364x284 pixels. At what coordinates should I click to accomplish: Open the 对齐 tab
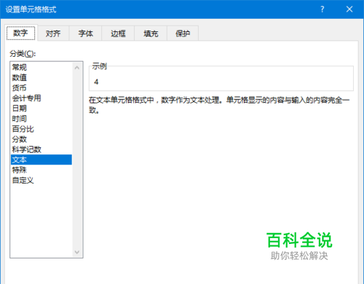pyautogui.click(x=53, y=33)
